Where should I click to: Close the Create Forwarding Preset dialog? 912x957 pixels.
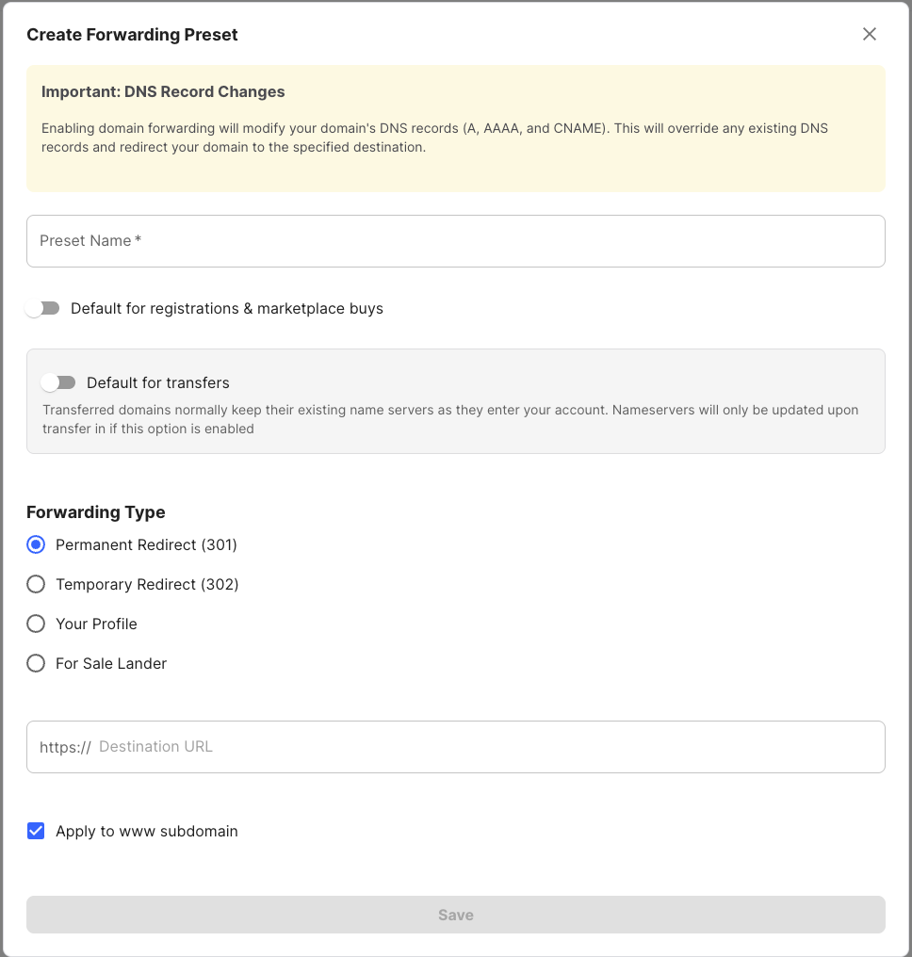coord(869,34)
